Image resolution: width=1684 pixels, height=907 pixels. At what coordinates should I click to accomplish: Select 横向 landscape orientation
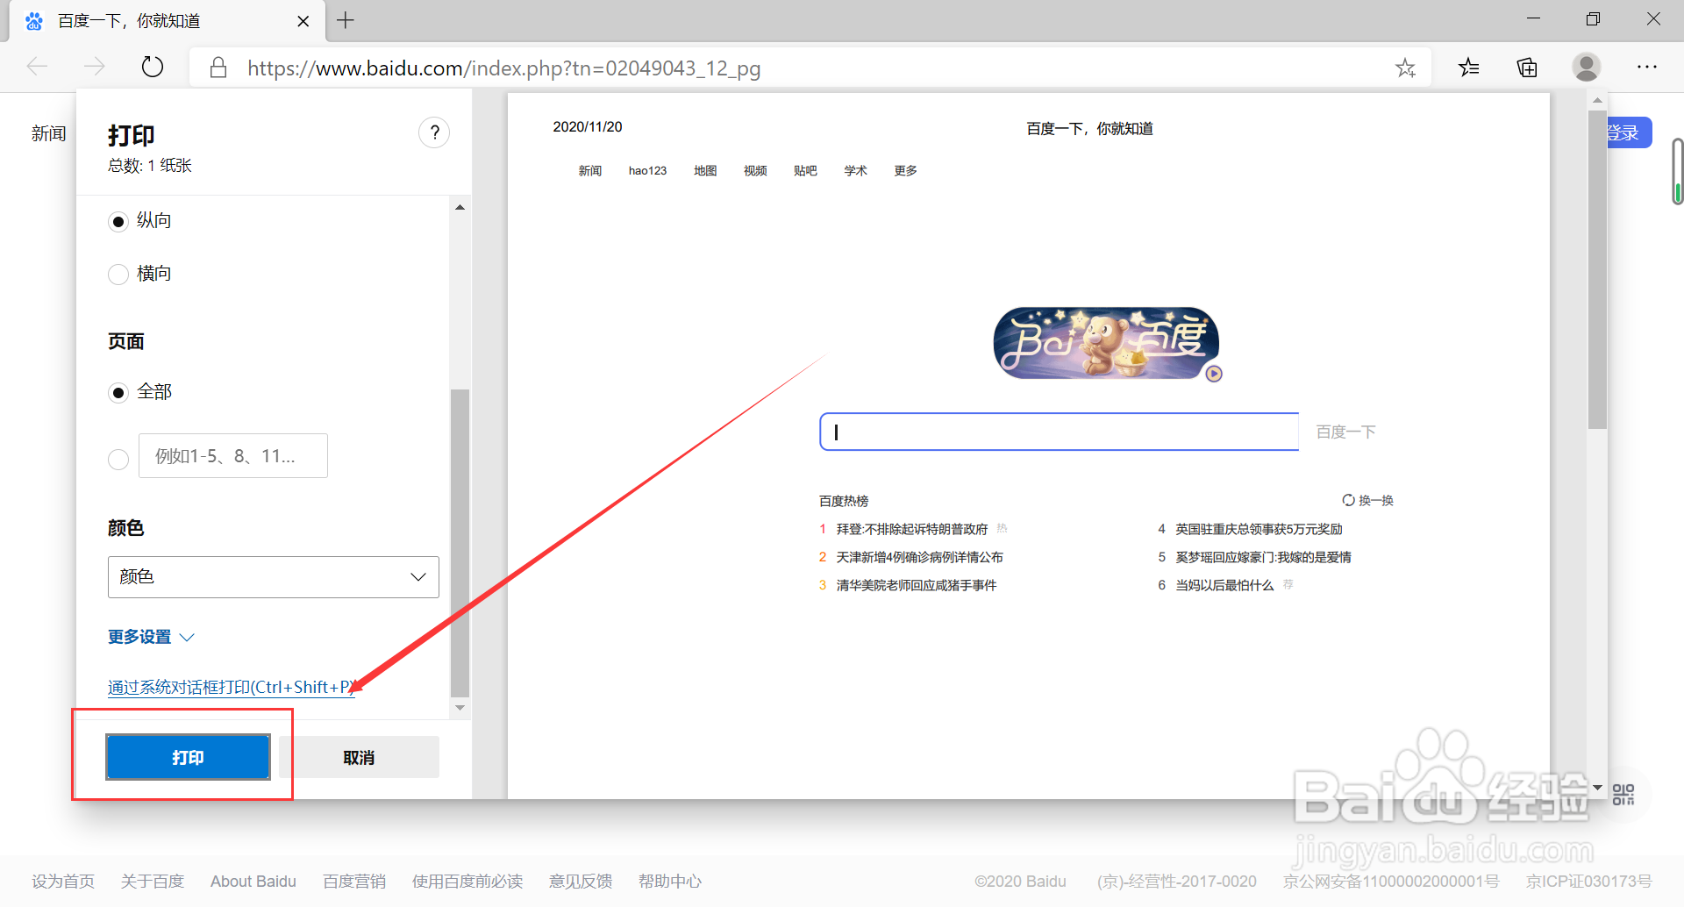coord(118,275)
